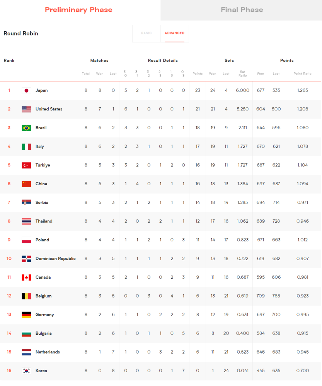The height and width of the screenshot is (386, 322).
Task: Toggle to the Basic table view
Action: tap(147, 33)
